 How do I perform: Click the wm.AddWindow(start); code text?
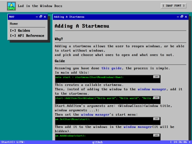(70, 136)
